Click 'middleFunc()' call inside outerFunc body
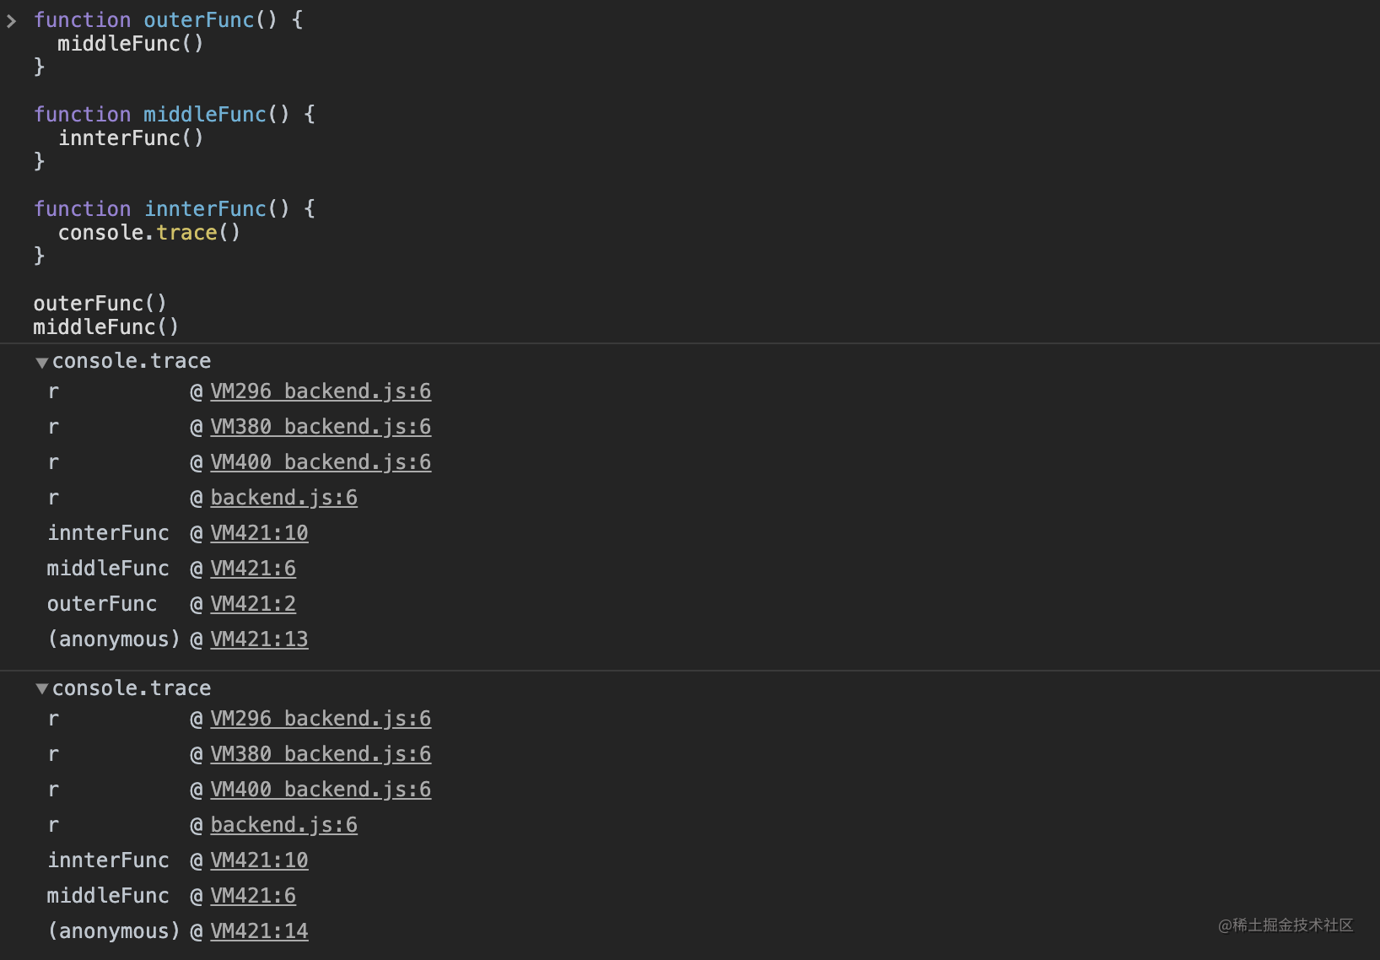The height and width of the screenshot is (960, 1380). pos(131,44)
